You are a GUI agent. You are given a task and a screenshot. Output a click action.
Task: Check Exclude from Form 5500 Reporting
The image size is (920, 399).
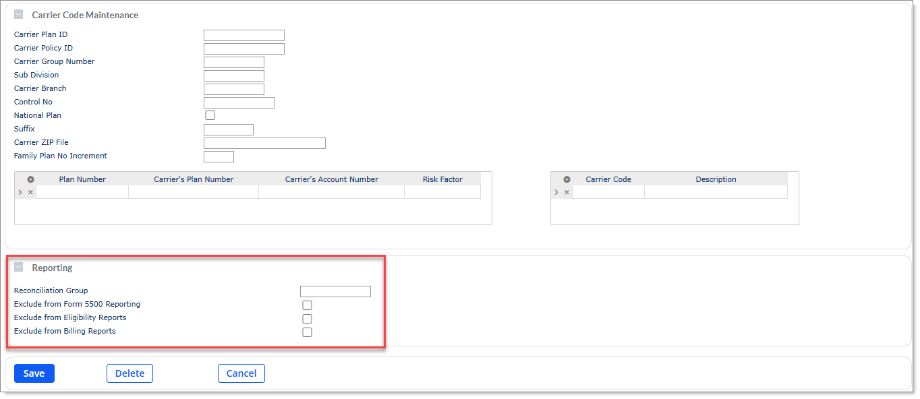pos(307,305)
